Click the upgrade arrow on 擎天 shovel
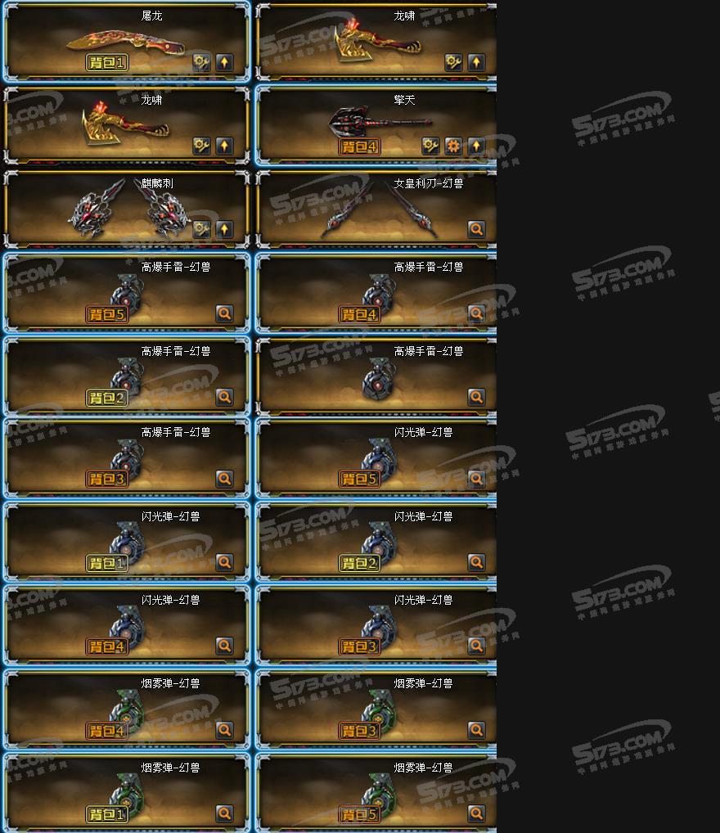 (x=476, y=146)
